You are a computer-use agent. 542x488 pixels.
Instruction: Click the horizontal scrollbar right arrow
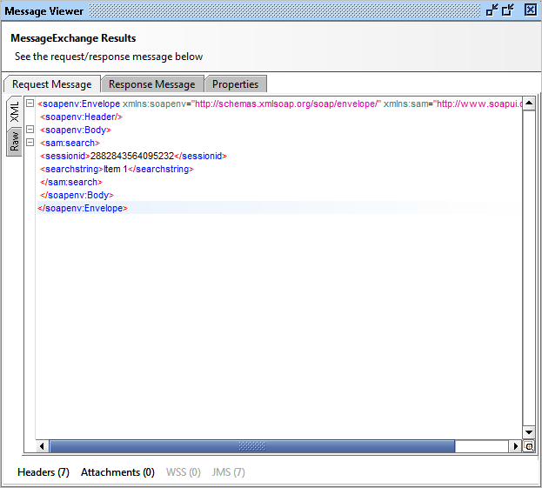point(515,446)
